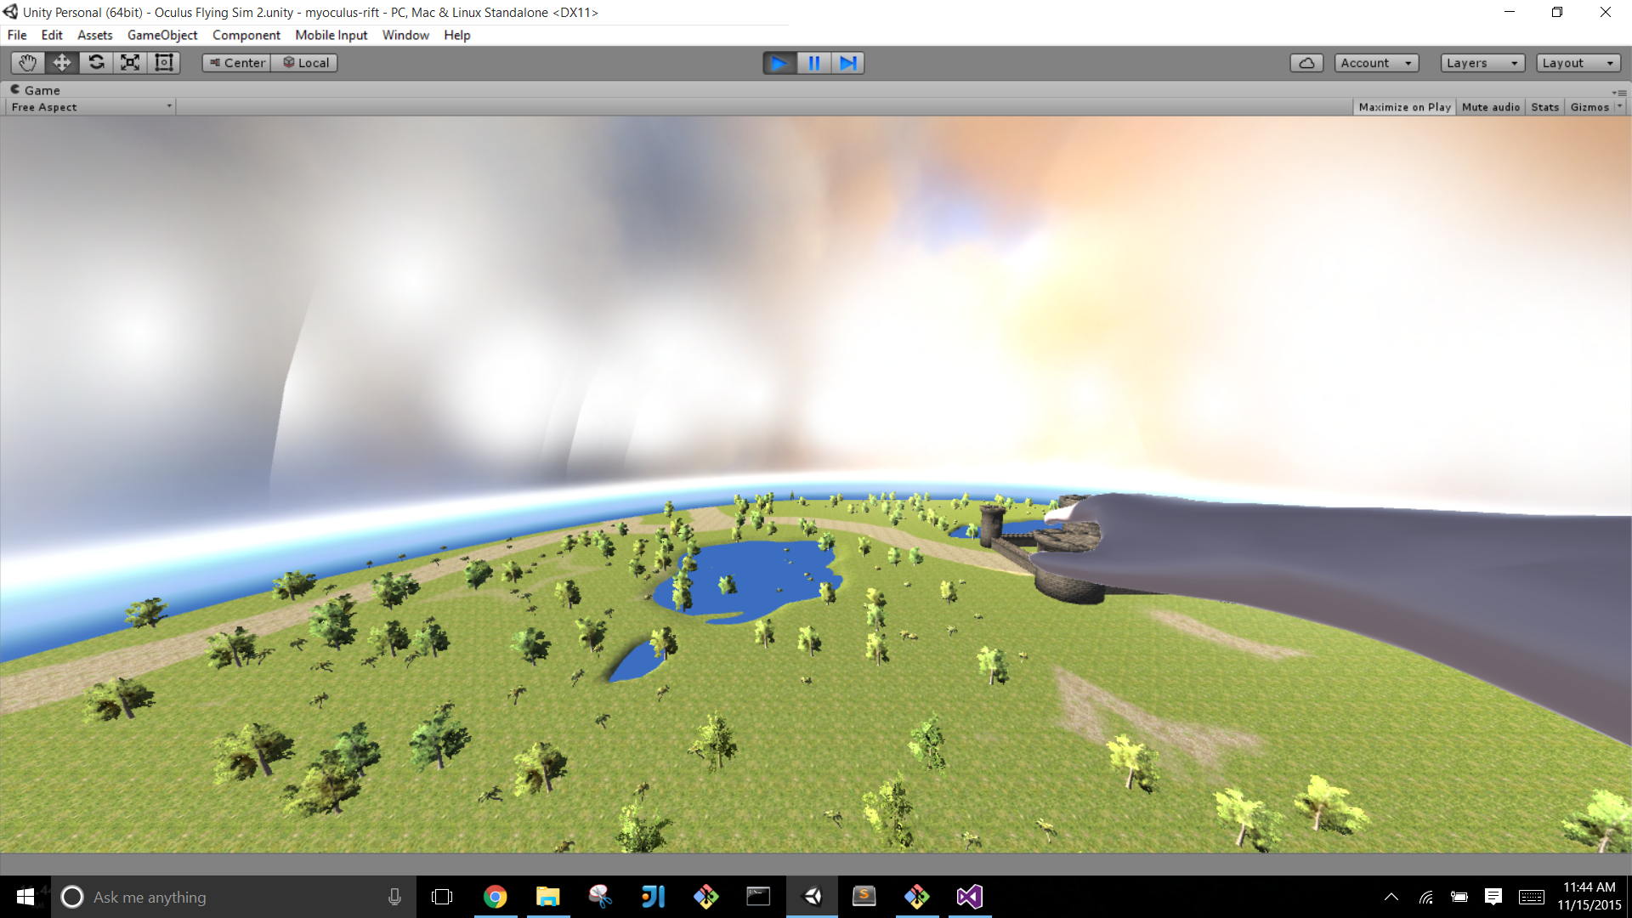Image resolution: width=1632 pixels, height=918 pixels.
Task: Toggle Maximize on Play
Action: pos(1404,107)
